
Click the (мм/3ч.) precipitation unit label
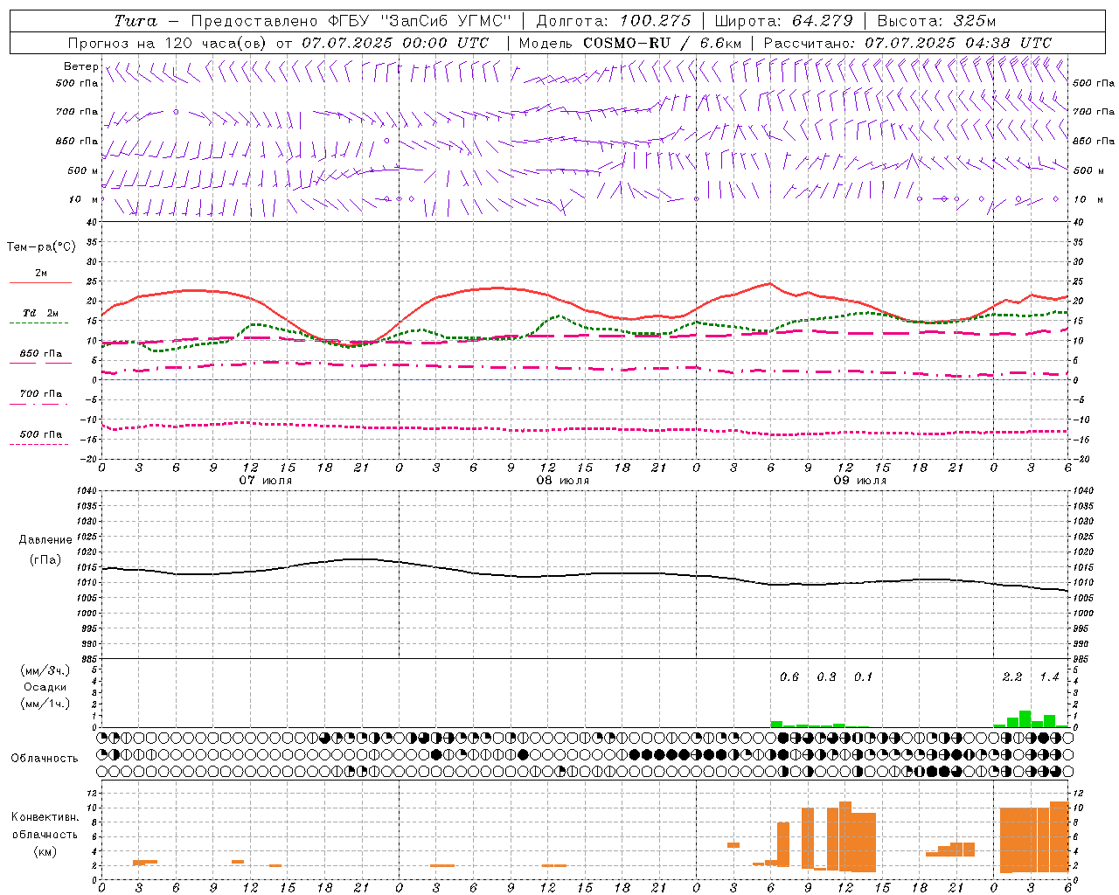tap(45, 670)
